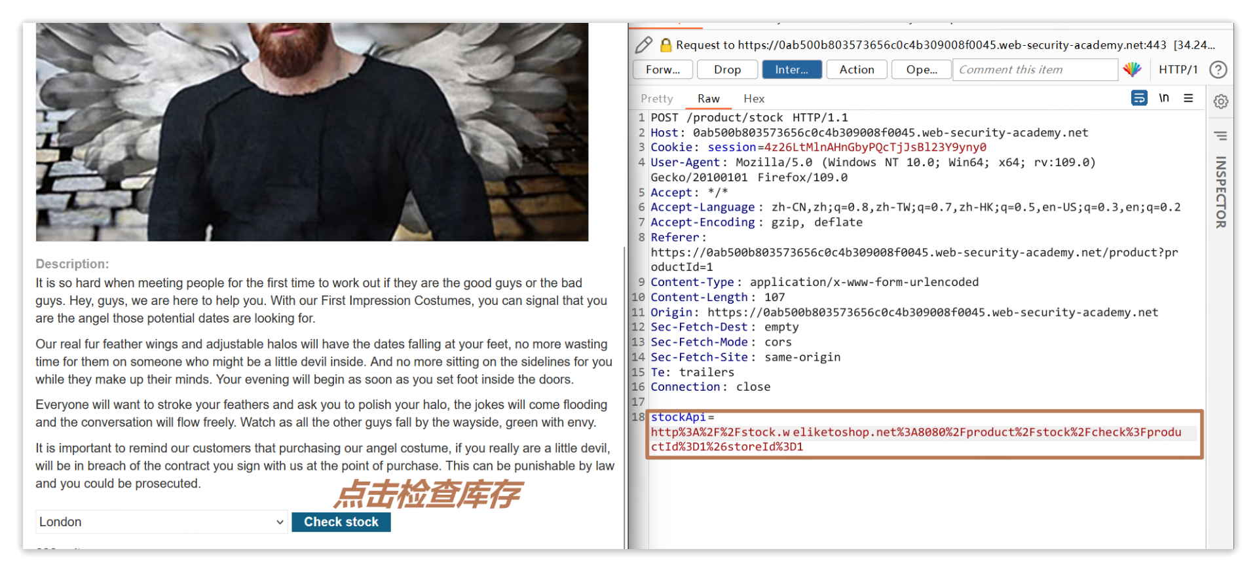Open the multicolor highlight picker
The width and height of the screenshot is (1257, 572).
(x=1132, y=69)
